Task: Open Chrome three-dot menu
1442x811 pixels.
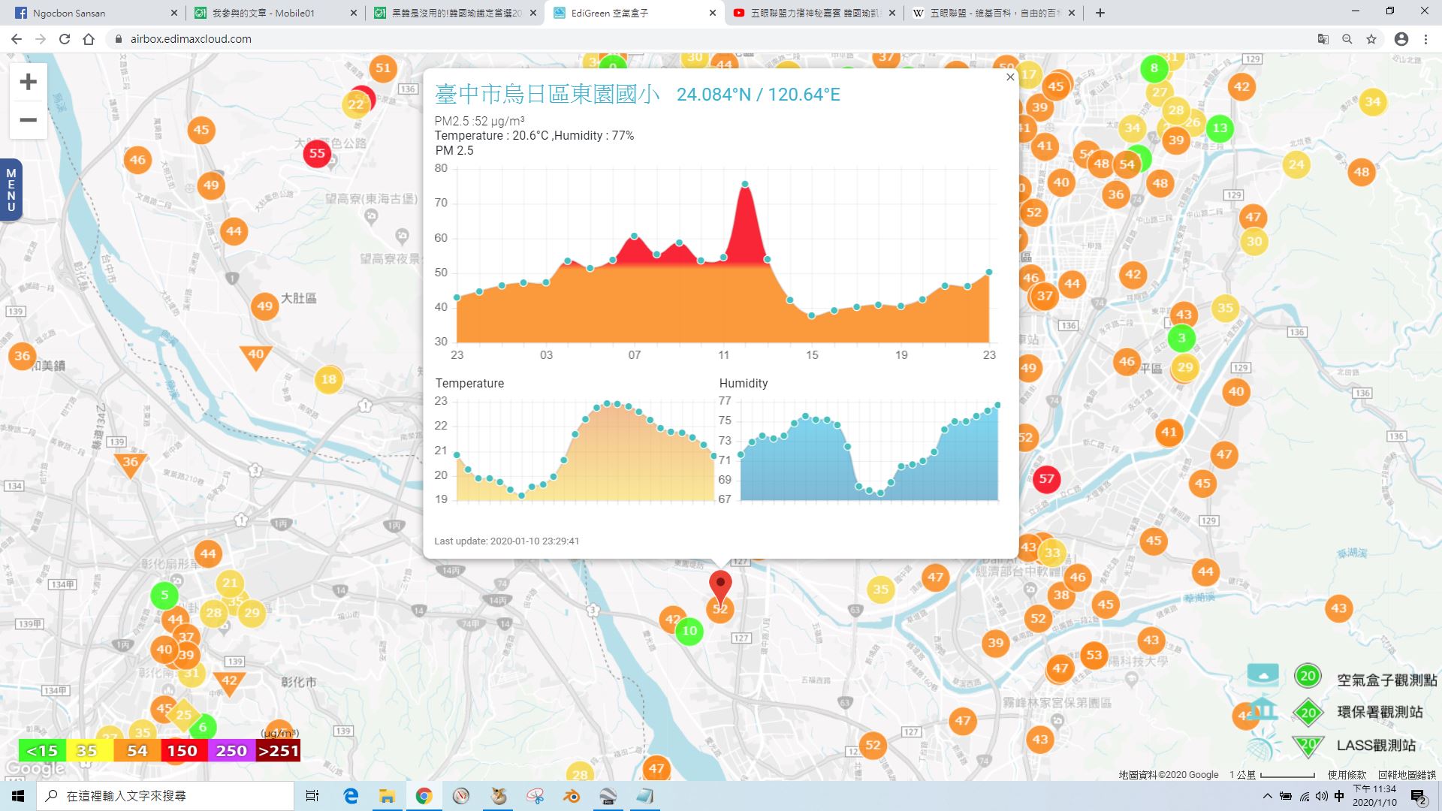Action: [x=1425, y=39]
